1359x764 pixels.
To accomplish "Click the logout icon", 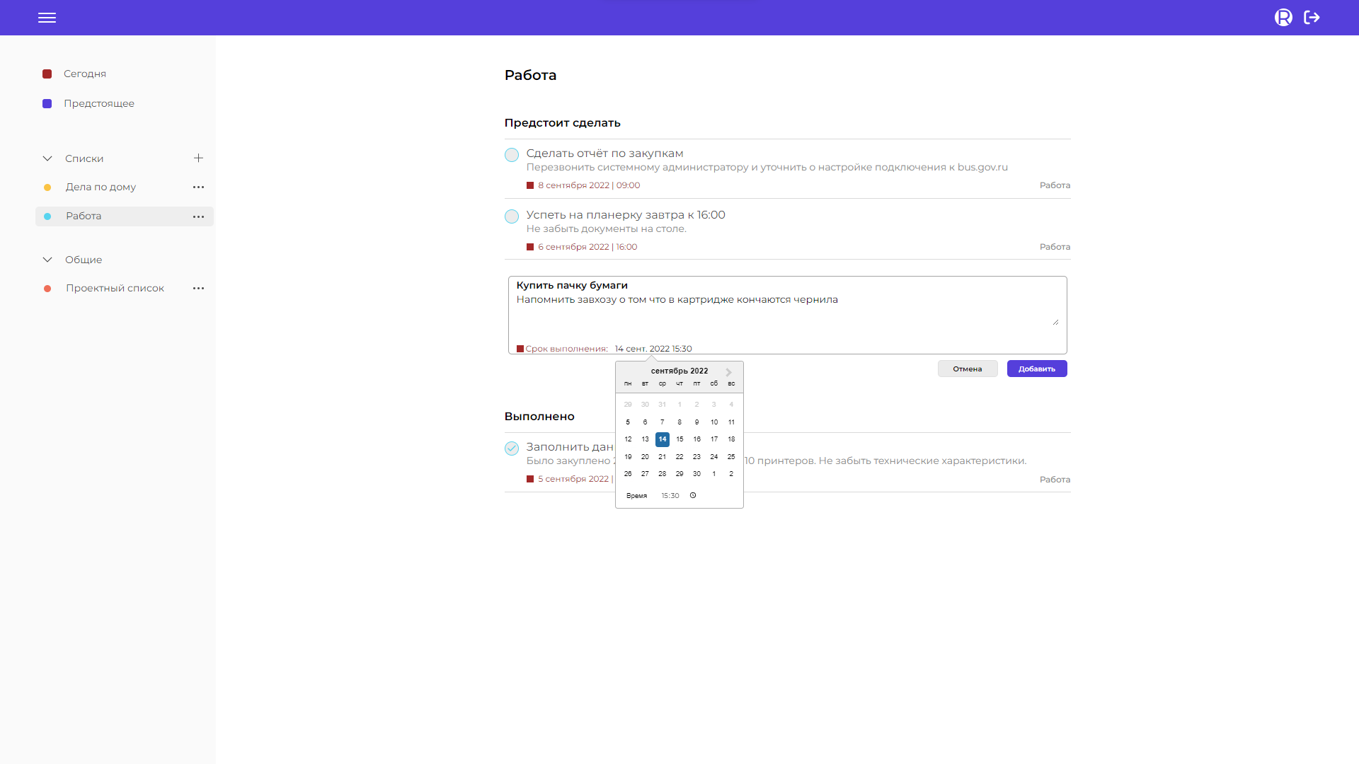I will pyautogui.click(x=1312, y=18).
